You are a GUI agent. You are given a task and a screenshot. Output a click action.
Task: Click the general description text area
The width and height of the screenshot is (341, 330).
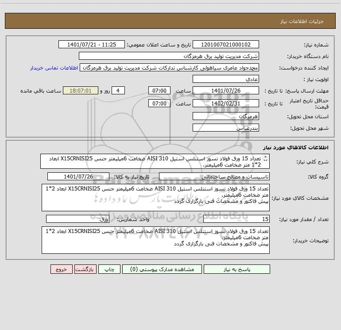pyautogui.click(x=155, y=161)
